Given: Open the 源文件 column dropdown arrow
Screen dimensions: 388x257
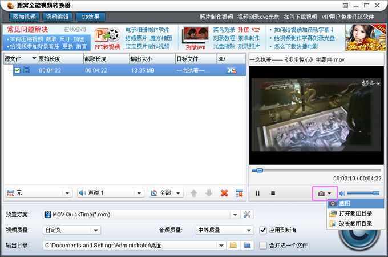Looking at the screenshot, I should [34, 58].
